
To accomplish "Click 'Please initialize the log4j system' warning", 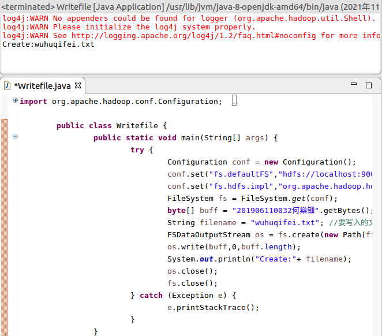I will tap(129, 27).
